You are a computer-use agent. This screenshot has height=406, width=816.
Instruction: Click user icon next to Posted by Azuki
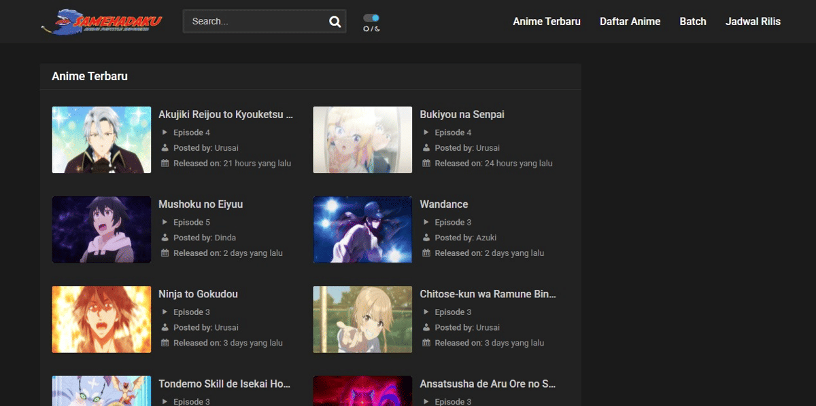(426, 238)
